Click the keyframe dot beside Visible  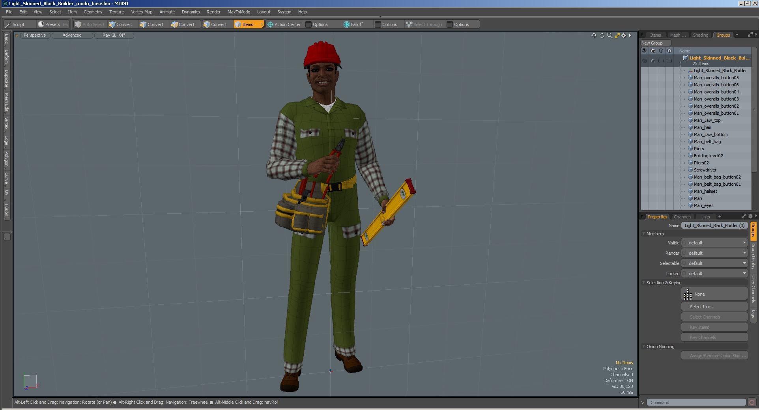click(x=684, y=243)
